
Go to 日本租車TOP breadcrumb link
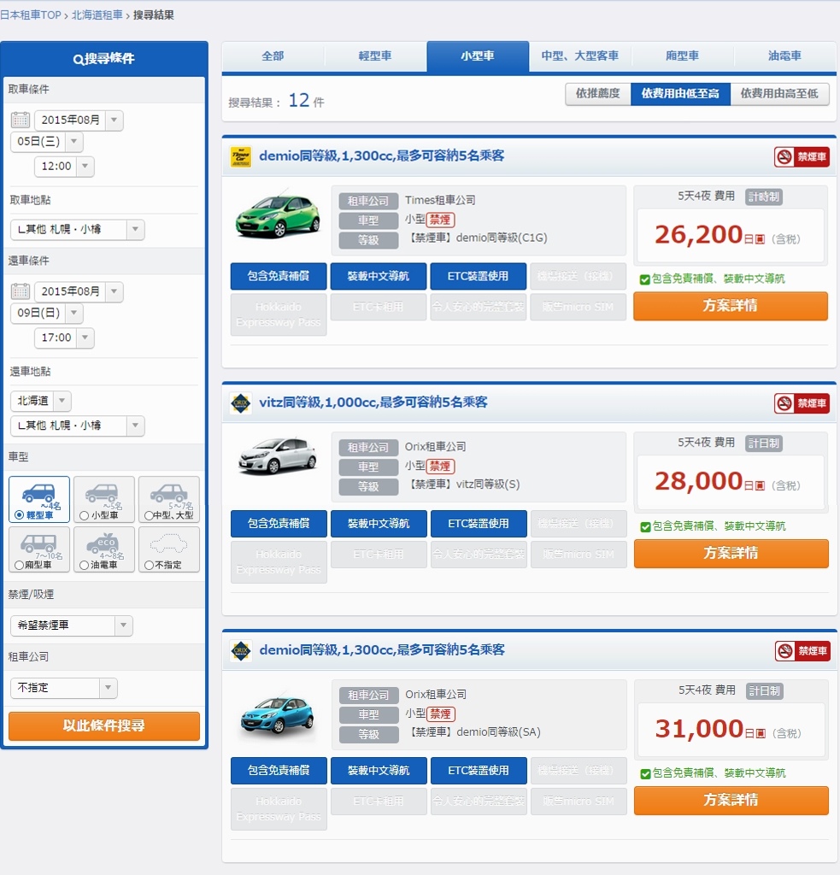(31, 15)
